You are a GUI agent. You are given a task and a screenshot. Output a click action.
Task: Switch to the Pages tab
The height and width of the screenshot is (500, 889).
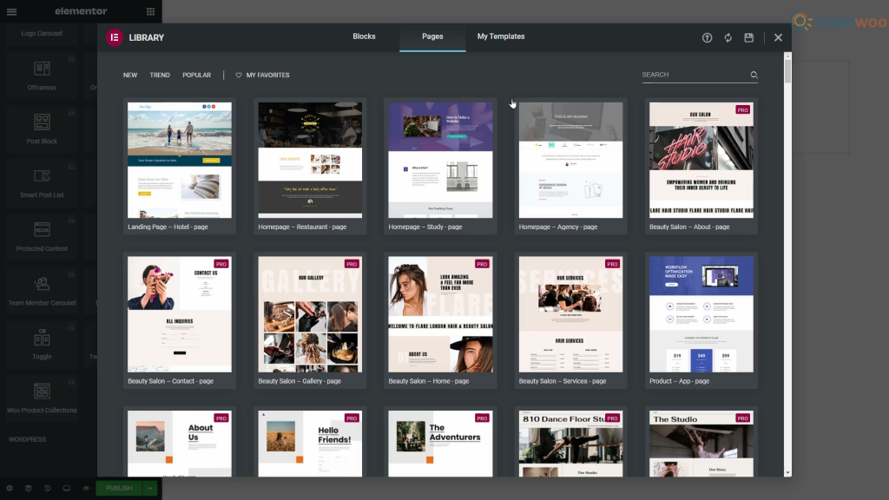432,36
